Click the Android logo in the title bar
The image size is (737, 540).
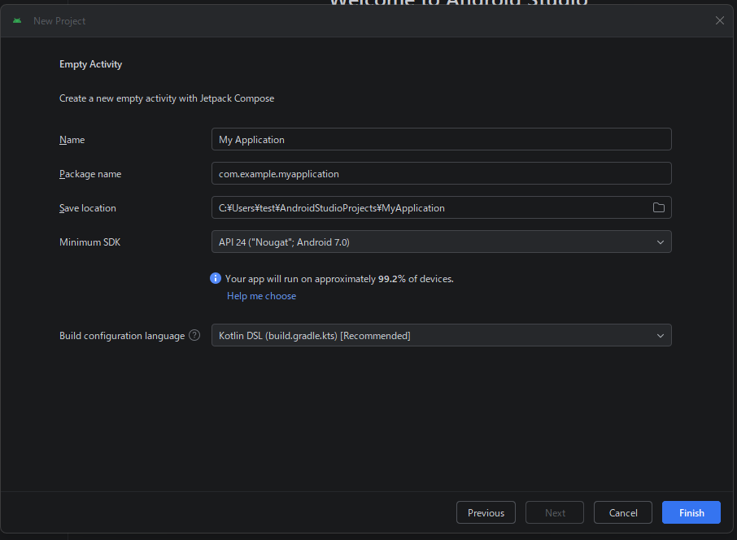click(17, 20)
